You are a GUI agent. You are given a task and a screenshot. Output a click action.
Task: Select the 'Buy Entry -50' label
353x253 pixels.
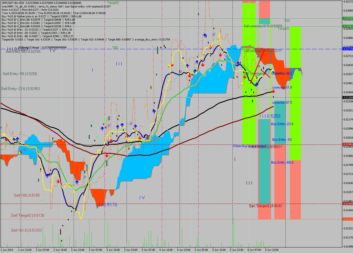pyautogui.click(x=282, y=140)
